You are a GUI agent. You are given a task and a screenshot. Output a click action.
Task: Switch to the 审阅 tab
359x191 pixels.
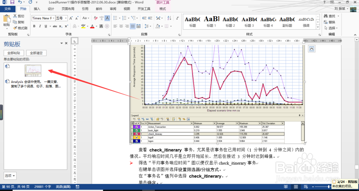(113, 9)
